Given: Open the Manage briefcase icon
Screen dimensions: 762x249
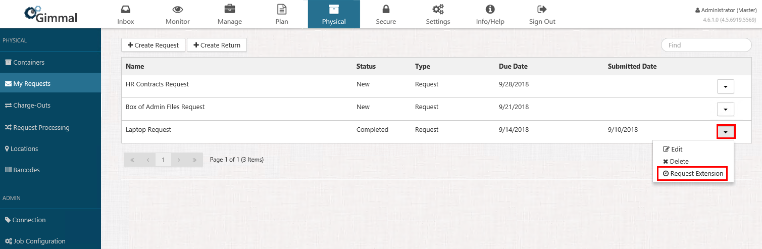Looking at the screenshot, I should 229,10.
